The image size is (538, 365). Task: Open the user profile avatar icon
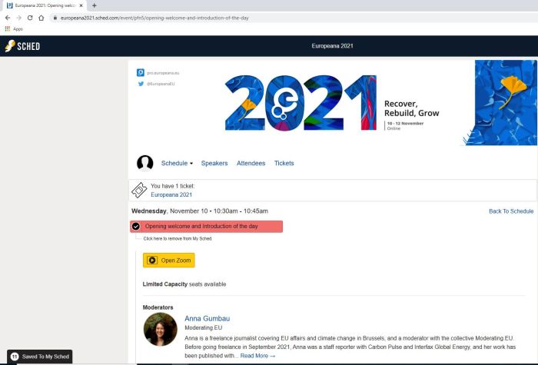145,163
